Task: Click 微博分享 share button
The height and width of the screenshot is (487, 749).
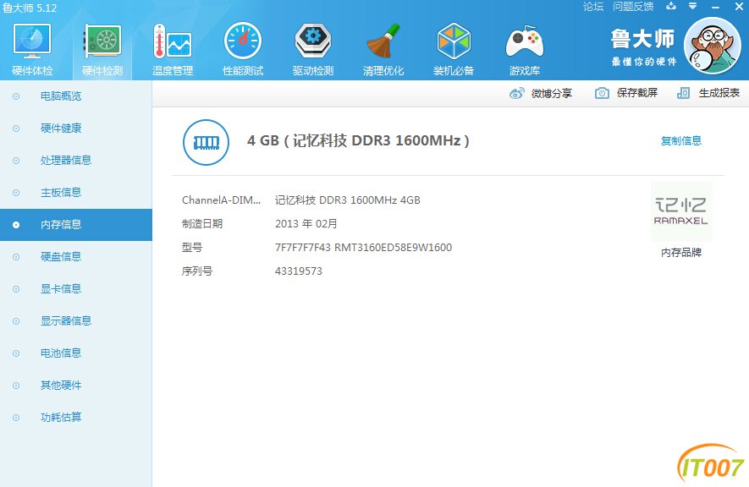Action: (541, 93)
